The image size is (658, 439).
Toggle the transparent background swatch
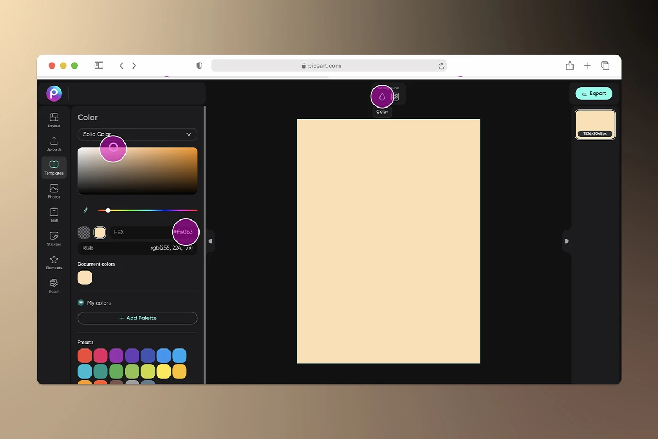[x=84, y=232]
